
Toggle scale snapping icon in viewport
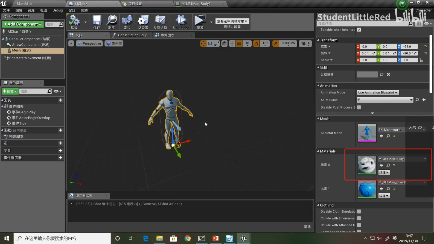point(276,43)
